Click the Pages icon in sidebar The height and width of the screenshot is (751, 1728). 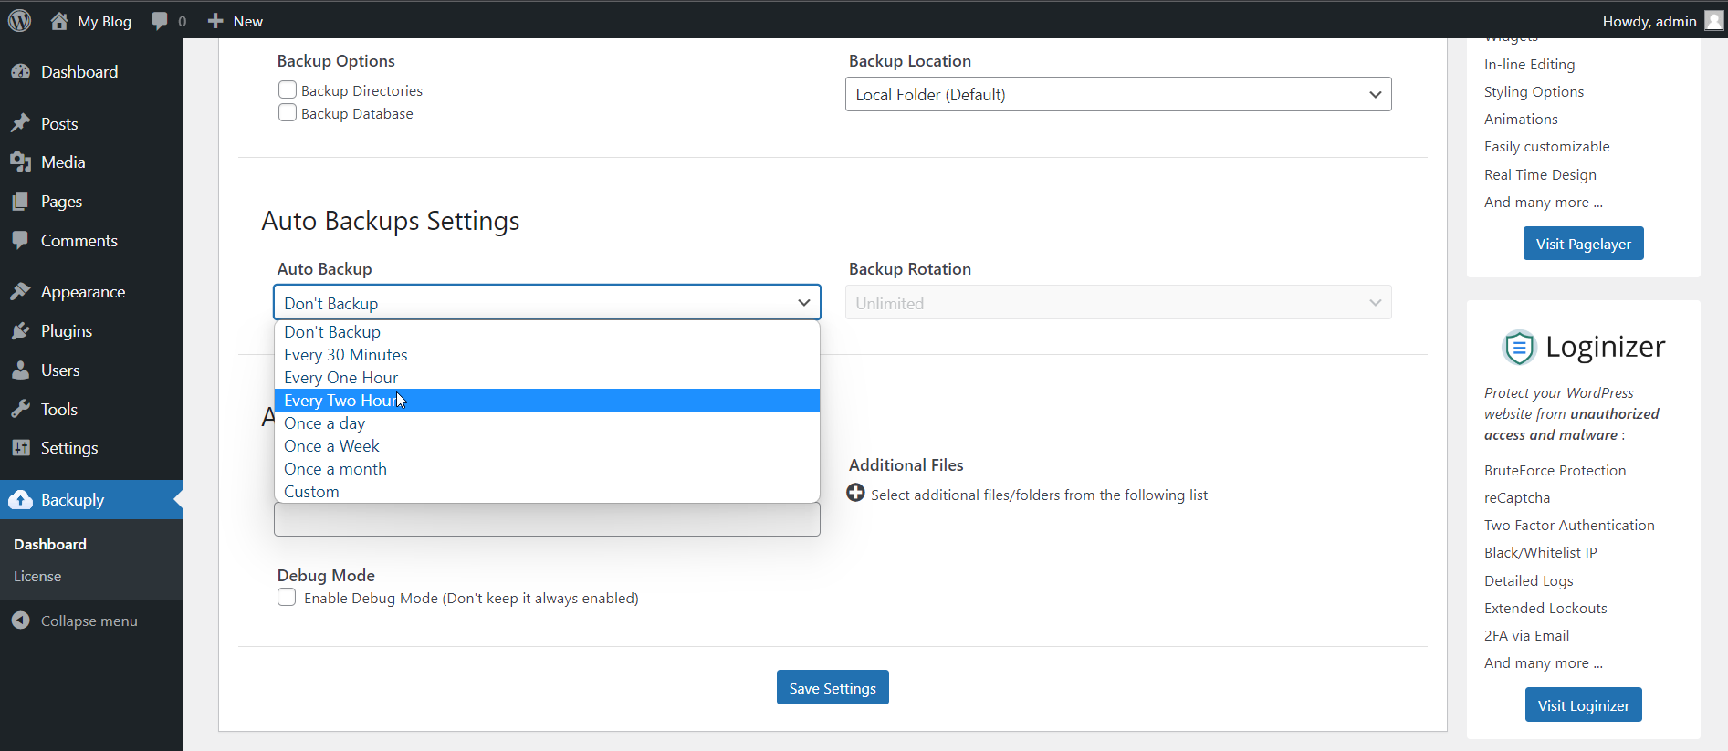tap(21, 201)
